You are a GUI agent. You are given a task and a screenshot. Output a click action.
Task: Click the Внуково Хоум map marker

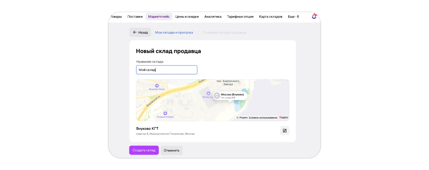pyautogui.click(x=157, y=86)
